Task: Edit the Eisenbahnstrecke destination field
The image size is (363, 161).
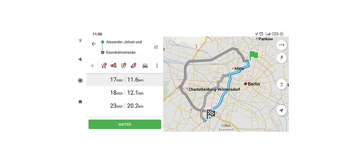Action: (124, 53)
